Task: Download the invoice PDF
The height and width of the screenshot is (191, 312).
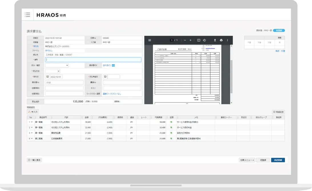Action: tap(215, 40)
